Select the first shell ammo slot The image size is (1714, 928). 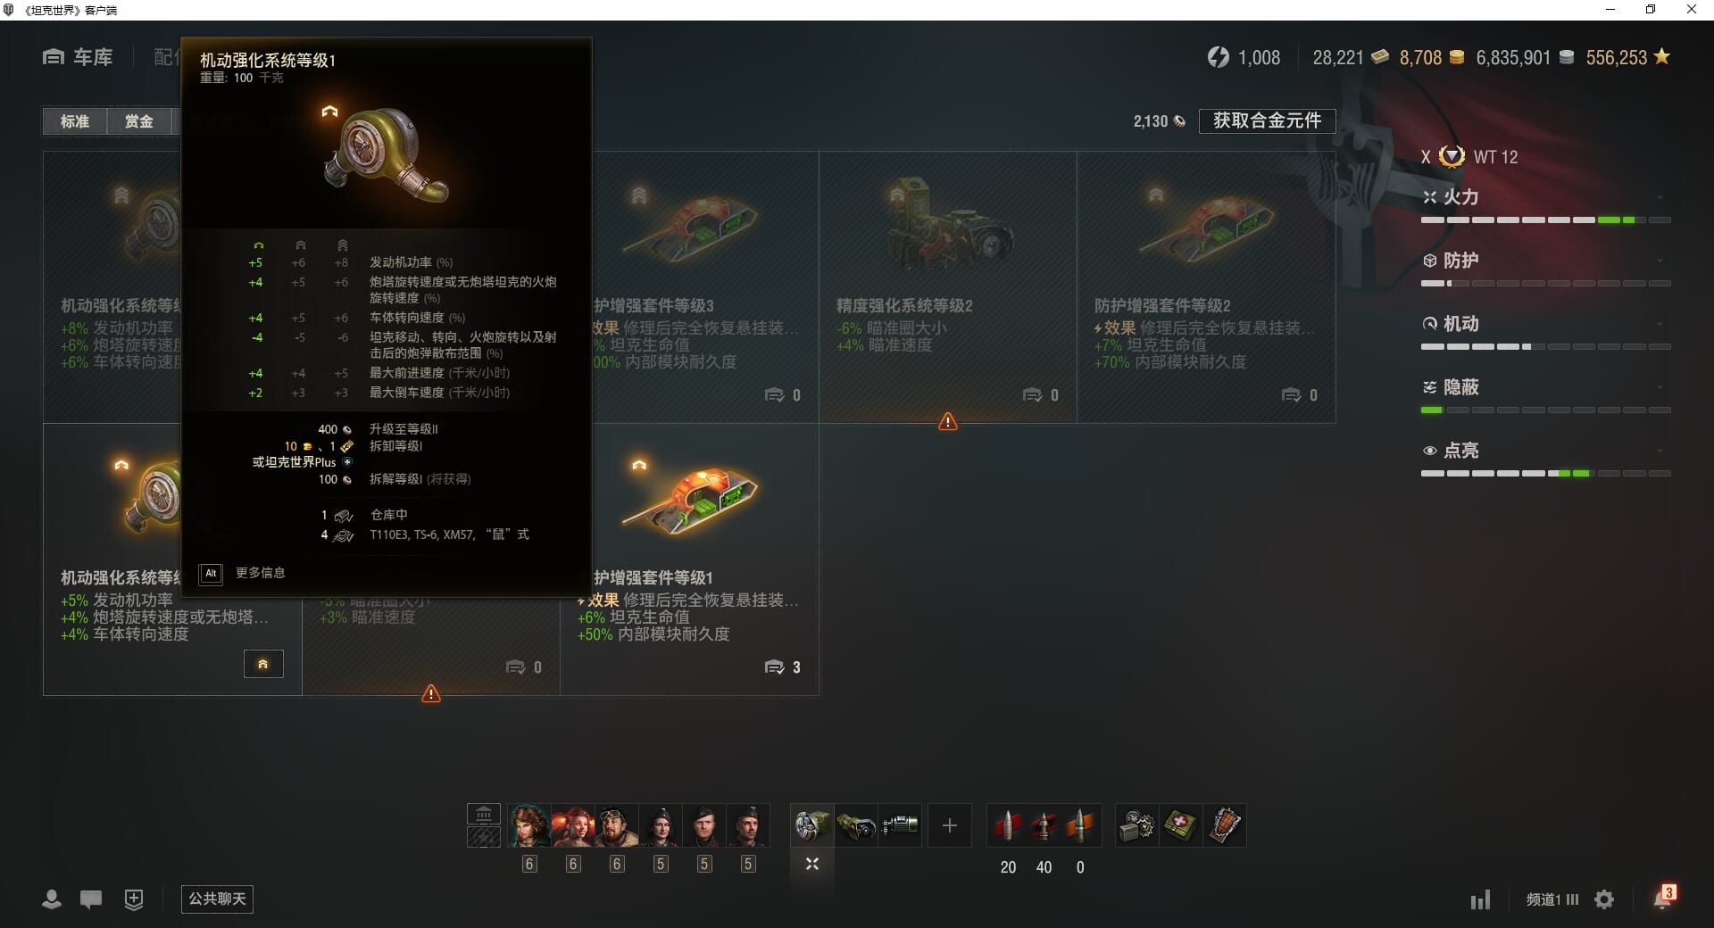coord(1008,825)
